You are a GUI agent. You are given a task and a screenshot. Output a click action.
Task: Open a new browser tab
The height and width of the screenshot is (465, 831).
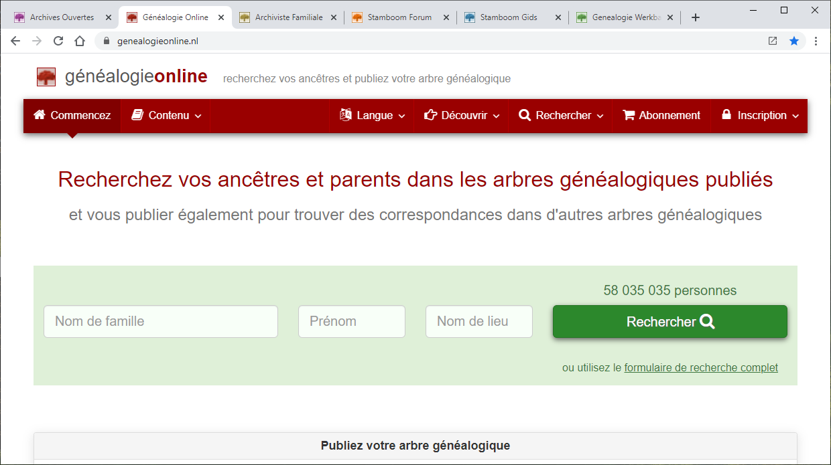click(696, 17)
